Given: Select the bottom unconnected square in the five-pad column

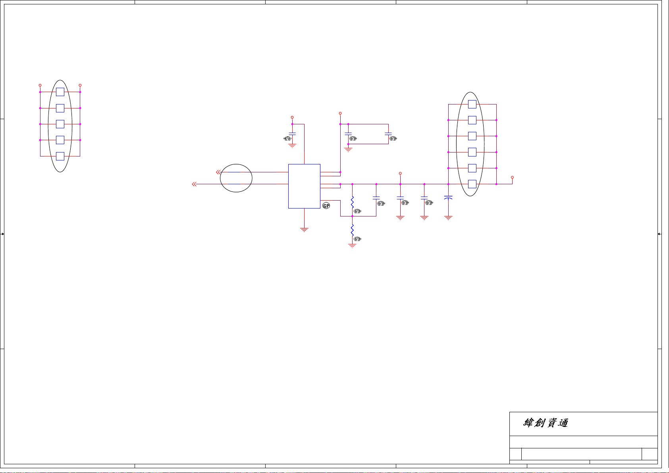Looking at the screenshot, I should [60, 156].
